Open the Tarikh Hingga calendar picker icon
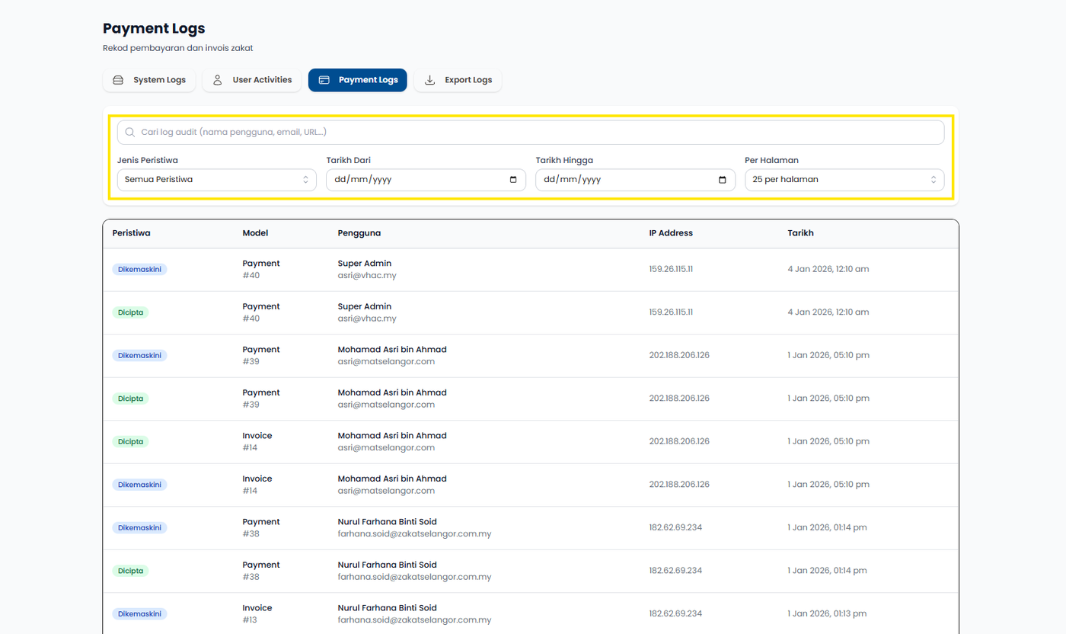 coord(723,180)
